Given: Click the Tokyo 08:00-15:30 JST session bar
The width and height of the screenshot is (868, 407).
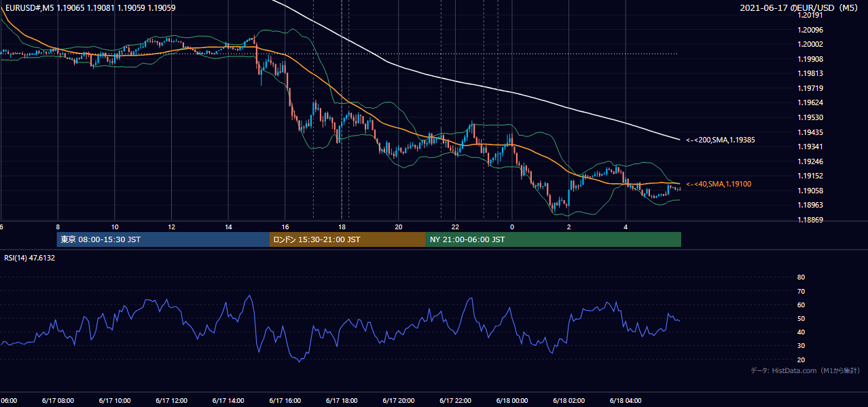Looking at the screenshot, I should point(163,239).
